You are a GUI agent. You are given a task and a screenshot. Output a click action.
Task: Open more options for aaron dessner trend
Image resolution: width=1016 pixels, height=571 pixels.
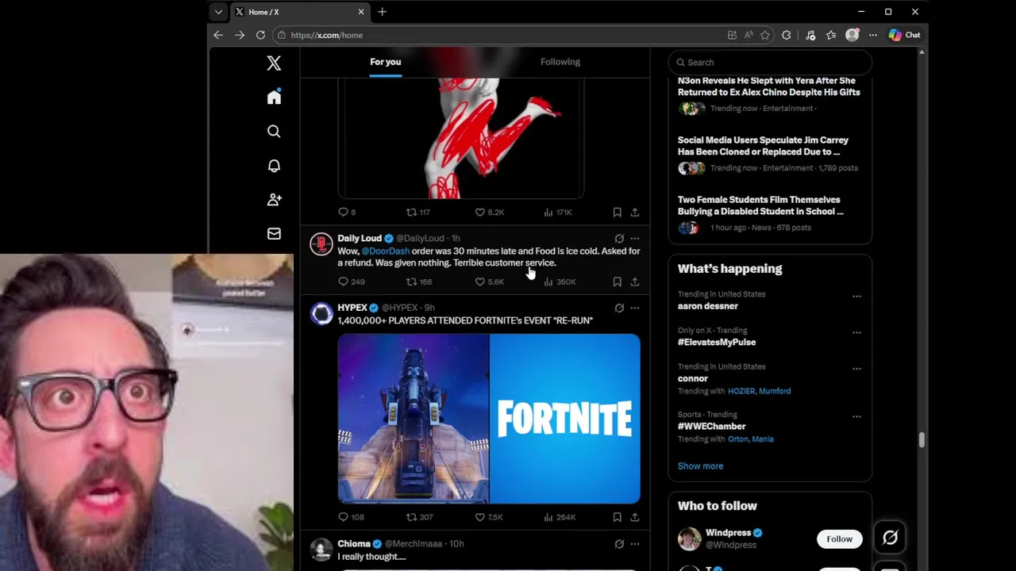point(856,296)
